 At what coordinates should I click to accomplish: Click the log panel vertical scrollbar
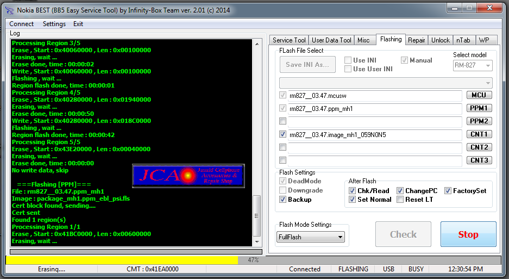tap(257, 141)
